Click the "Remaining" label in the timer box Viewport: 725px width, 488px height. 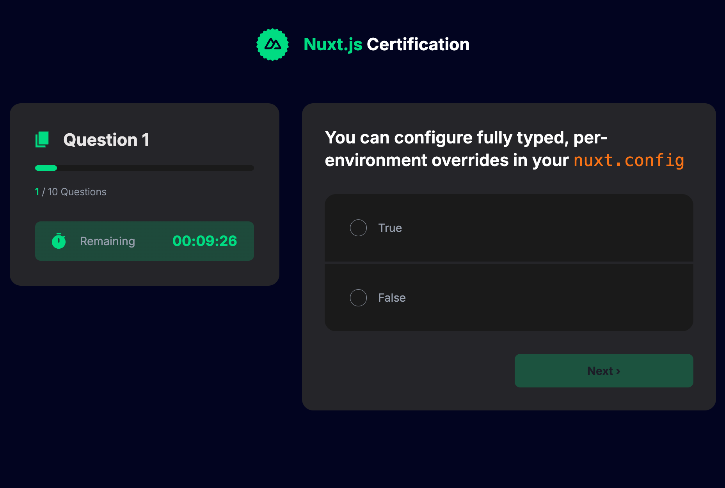pyautogui.click(x=107, y=241)
